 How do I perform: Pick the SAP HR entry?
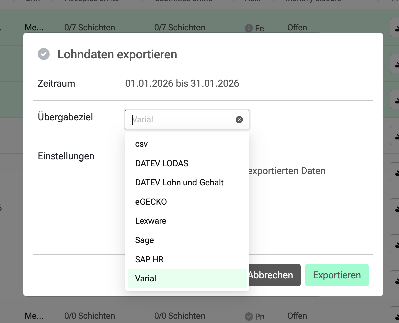pyautogui.click(x=149, y=259)
